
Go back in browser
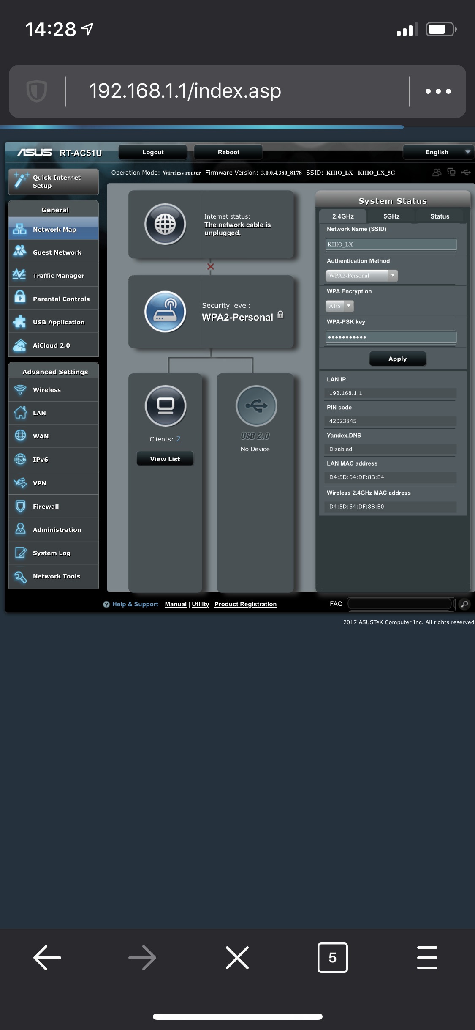pyautogui.click(x=47, y=957)
